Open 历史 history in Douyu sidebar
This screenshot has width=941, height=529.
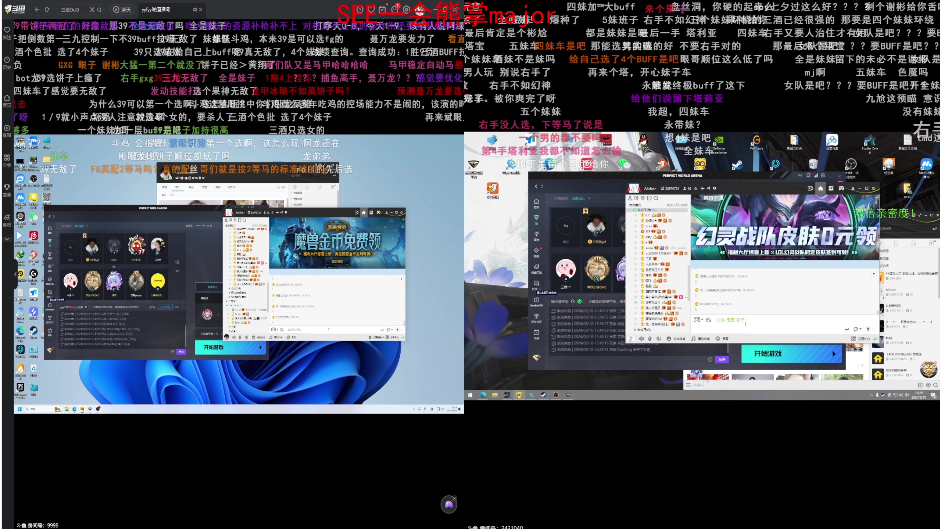[7, 62]
